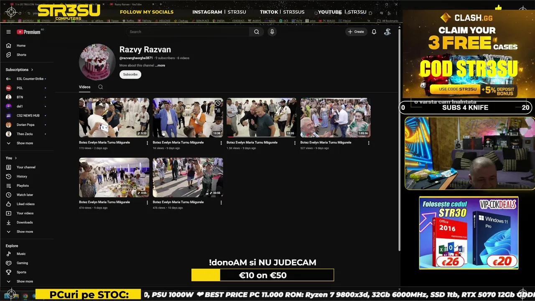Open options menu for 1:03:56 video

(x=369, y=143)
